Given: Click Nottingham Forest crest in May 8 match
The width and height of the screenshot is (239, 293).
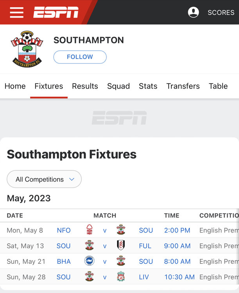Looking at the screenshot, I should tap(90, 230).
